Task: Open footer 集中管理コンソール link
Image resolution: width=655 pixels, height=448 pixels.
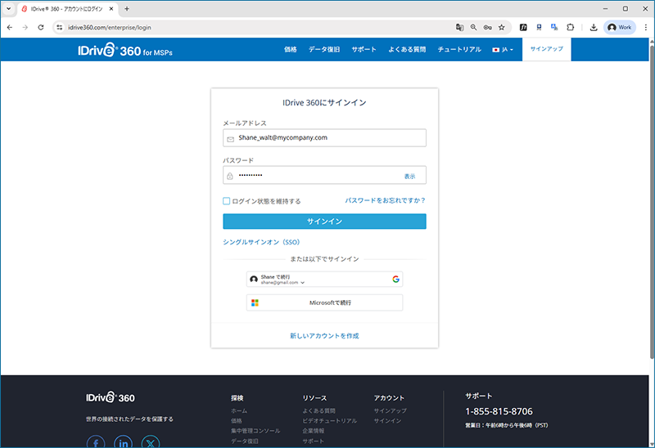Action: coord(255,431)
